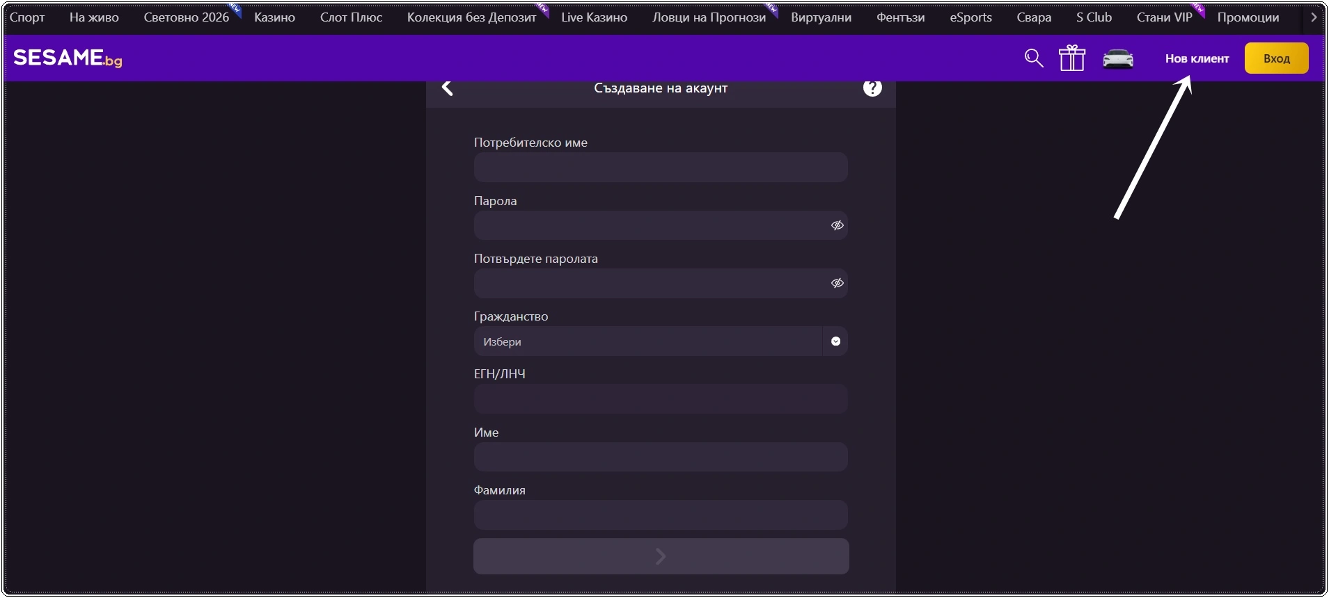
Task: Select the Фамилия text field
Action: click(x=661, y=515)
